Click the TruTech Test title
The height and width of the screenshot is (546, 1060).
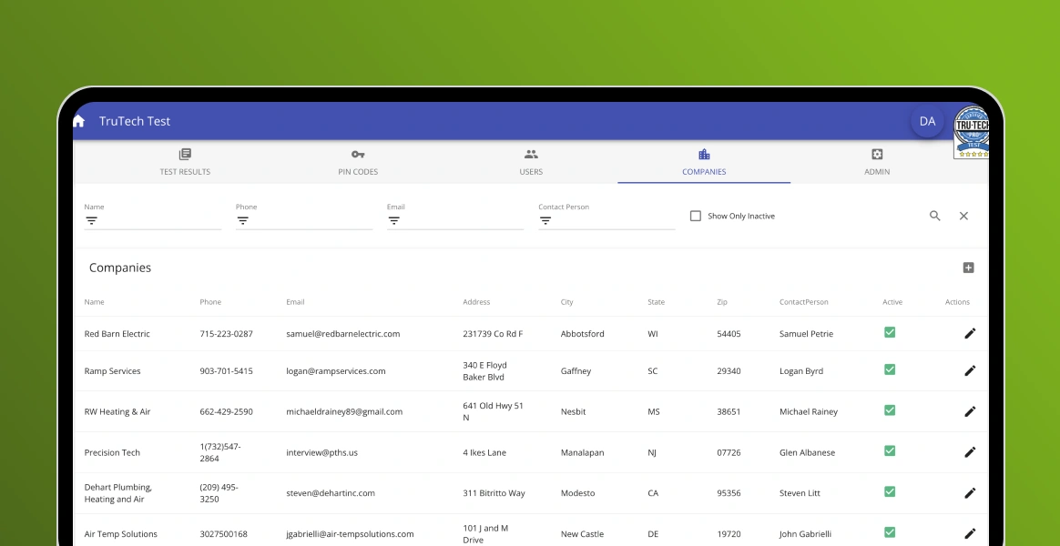(135, 121)
